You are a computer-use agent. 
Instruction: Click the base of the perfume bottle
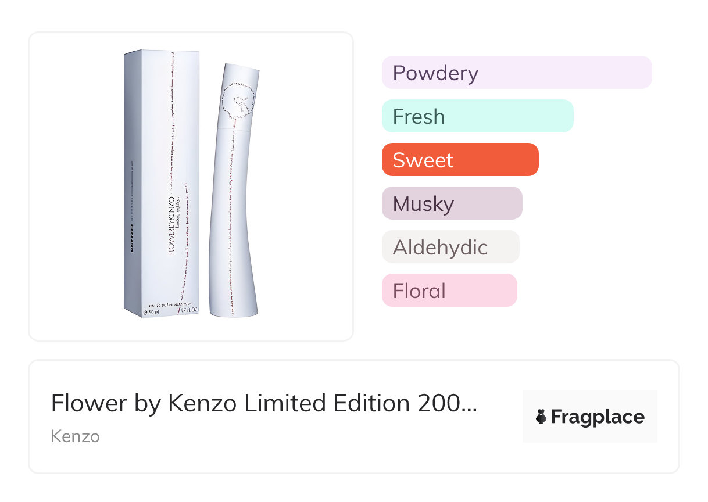234,310
